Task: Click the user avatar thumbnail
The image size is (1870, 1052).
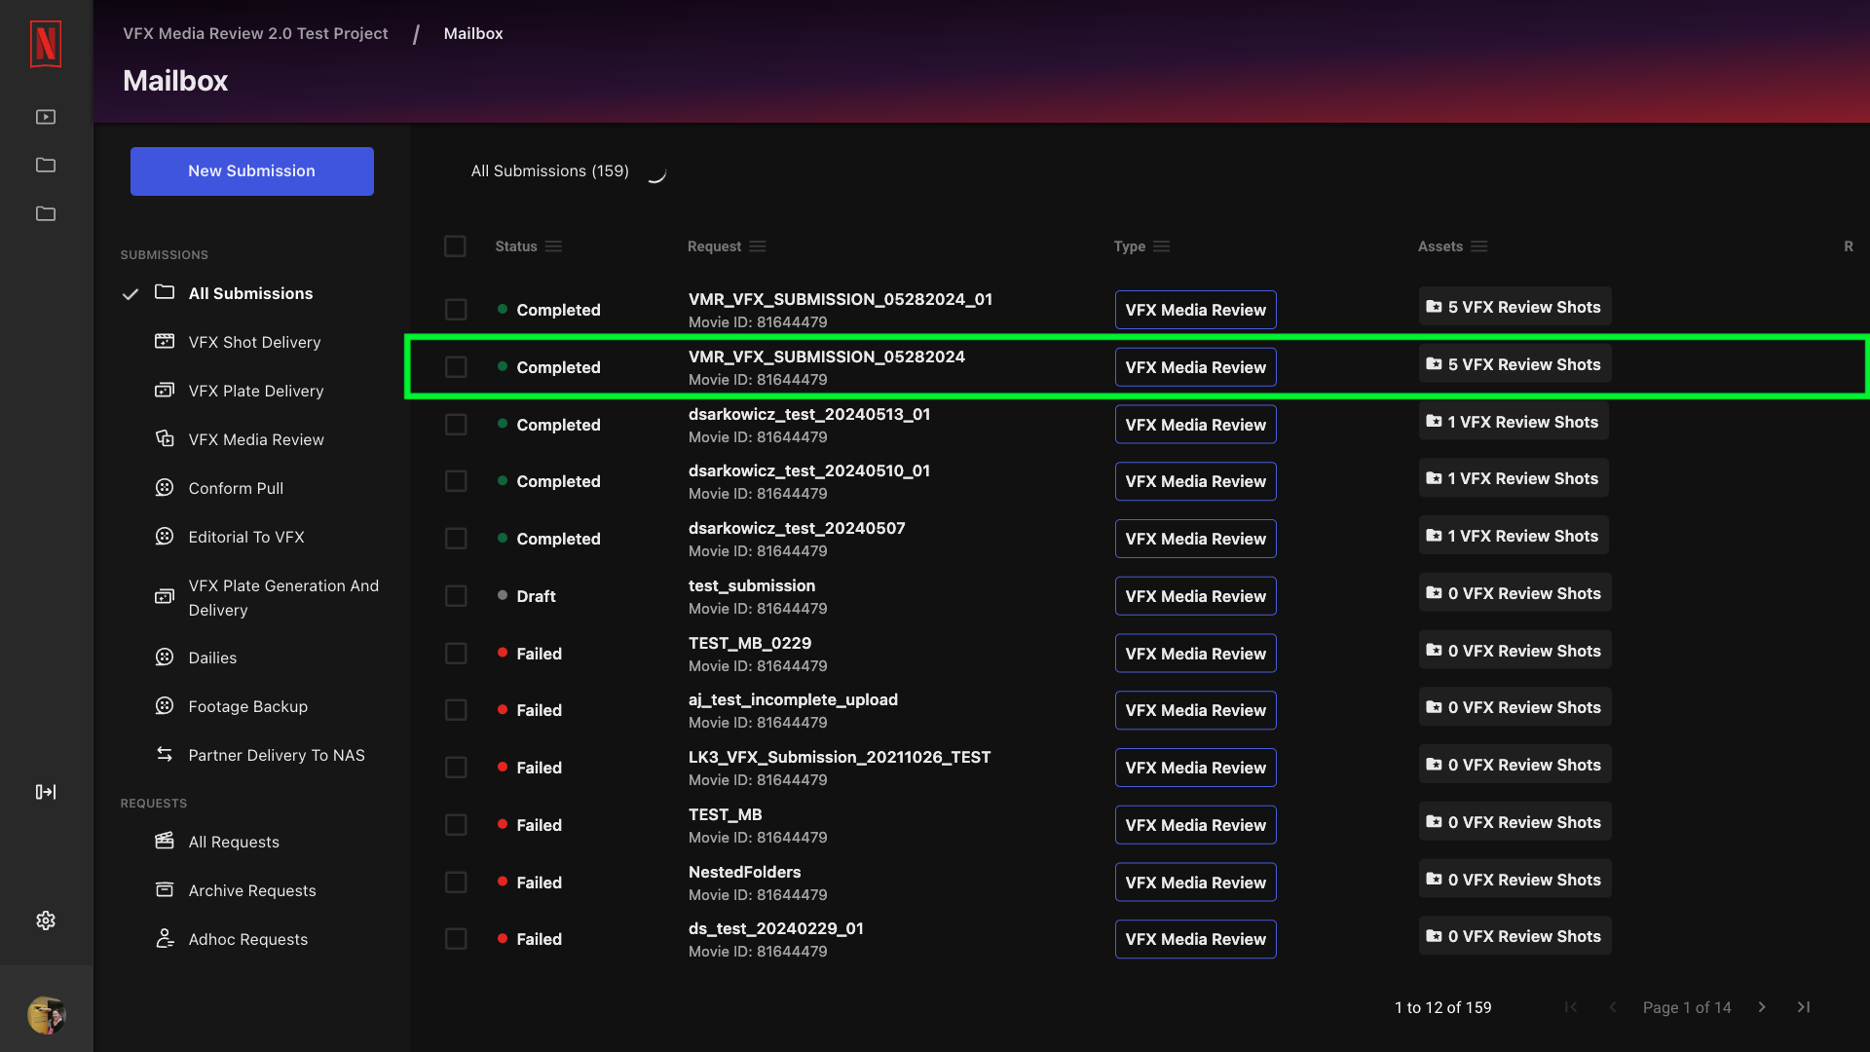Action: point(46,1015)
